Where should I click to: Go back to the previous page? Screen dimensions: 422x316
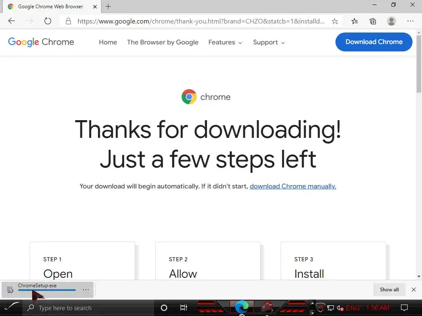[12, 21]
